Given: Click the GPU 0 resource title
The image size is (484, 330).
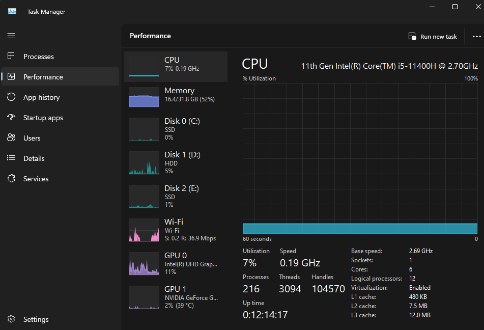Looking at the screenshot, I should 176,256.
